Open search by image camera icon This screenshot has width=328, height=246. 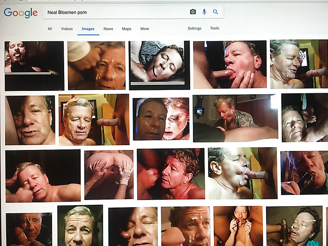click(x=193, y=12)
